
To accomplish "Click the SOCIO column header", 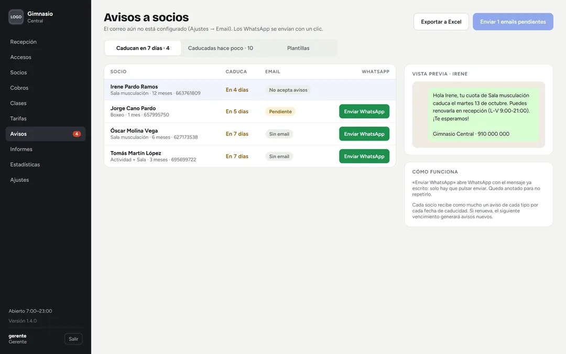I will (x=118, y=71).
